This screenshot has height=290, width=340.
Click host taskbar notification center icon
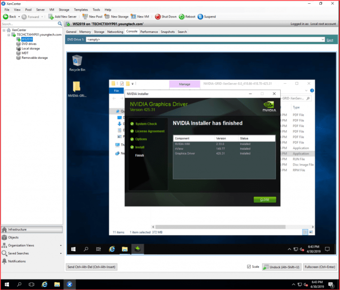(331, 284)
